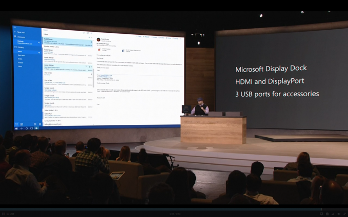This screenshot has height=217, width=348.
Task: Click the Cortana circle on projected taskbar
Action: click(27, 128)
